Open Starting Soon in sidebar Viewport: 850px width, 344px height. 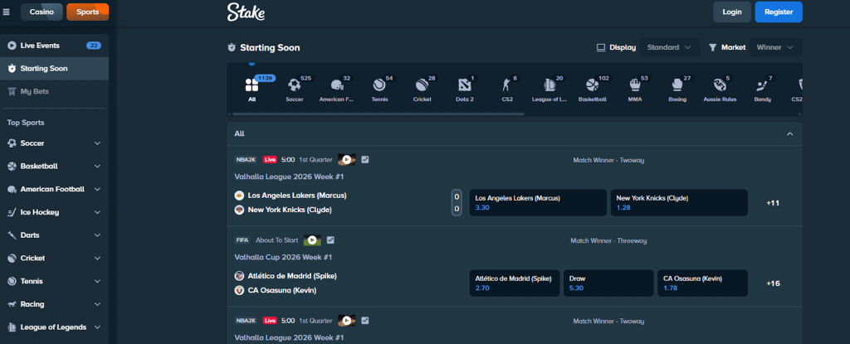54,69
